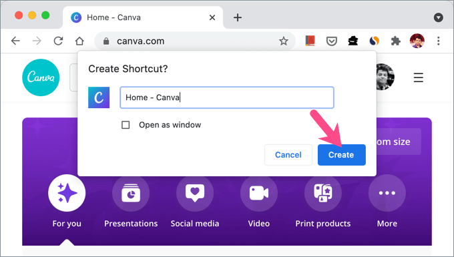Open the Chrome profile avatar
The height and width of the screenshot is (257, 454).
417,41
